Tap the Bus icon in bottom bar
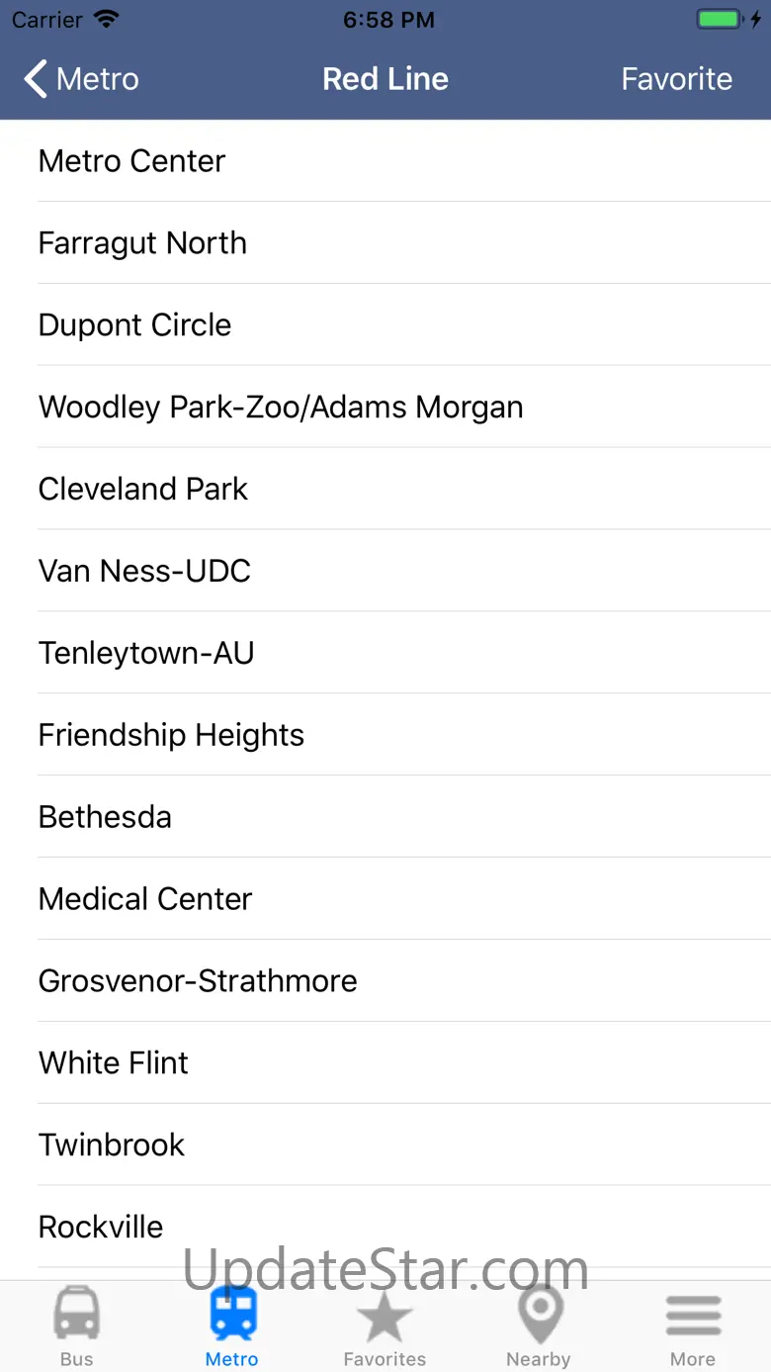Viewport: 771px width, 1372px height. pyautogui.click(x=76, y=1316)
